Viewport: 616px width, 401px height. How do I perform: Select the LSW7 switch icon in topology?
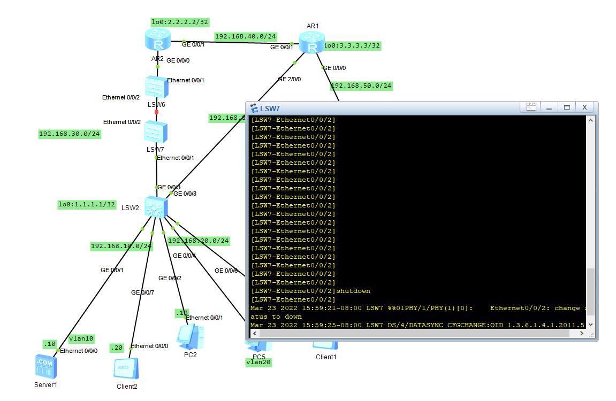click(x=156, y=132)
